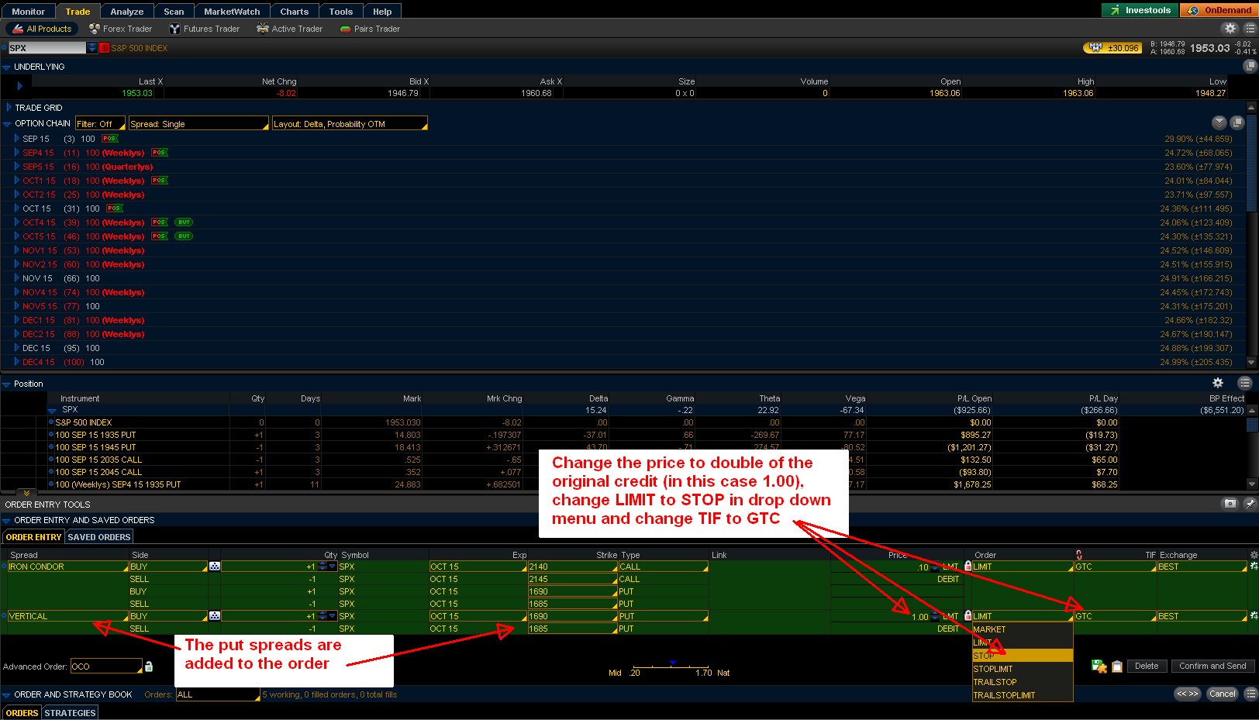Click the dice icon on the Iron Condor row
This screenshot has width=1259, height=720.
tap(215, 567)
